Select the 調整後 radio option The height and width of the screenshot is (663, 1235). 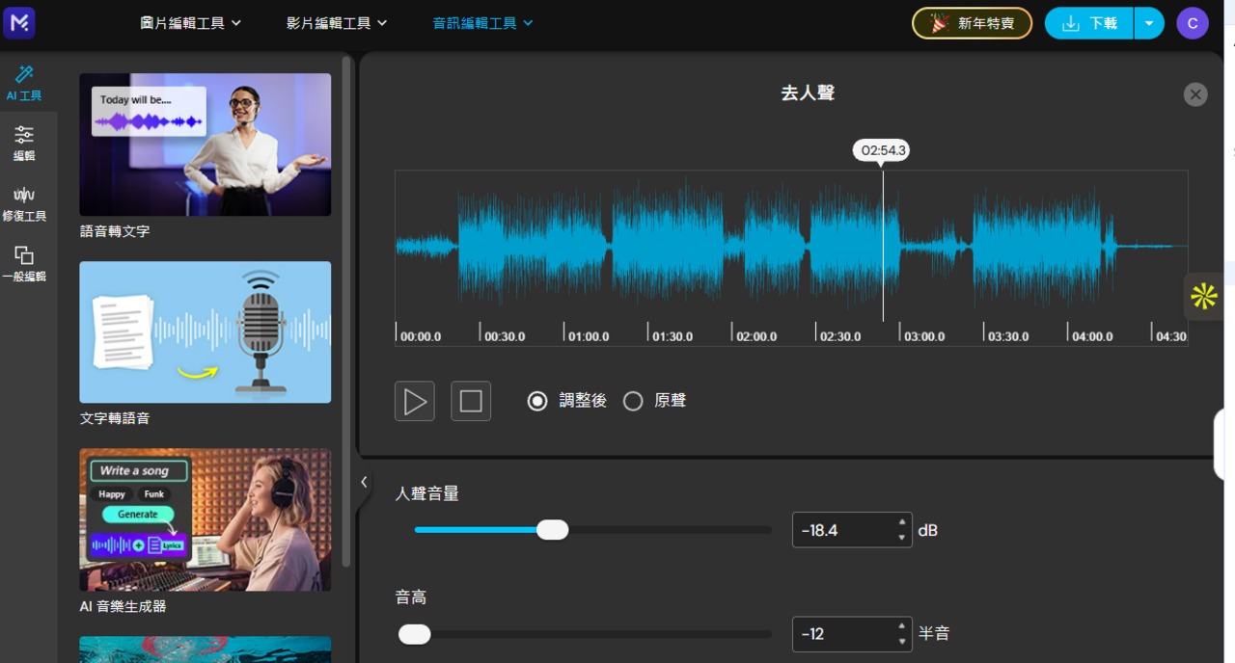pos(537,401)
